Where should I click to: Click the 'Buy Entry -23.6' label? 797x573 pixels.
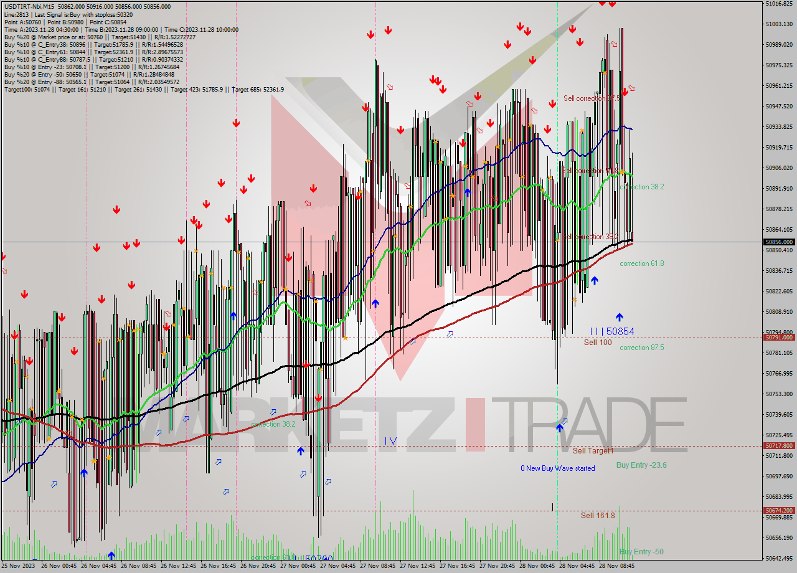pos(641,465)
